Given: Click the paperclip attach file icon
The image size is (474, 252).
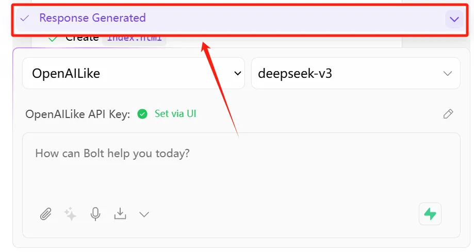Looking at the screenshot, I should 45,213.
